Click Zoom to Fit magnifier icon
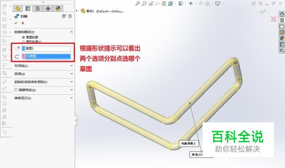 pyautogui.click(x=138, y=4)
